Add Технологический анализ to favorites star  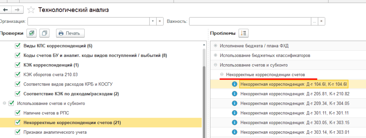coord(31,10)
